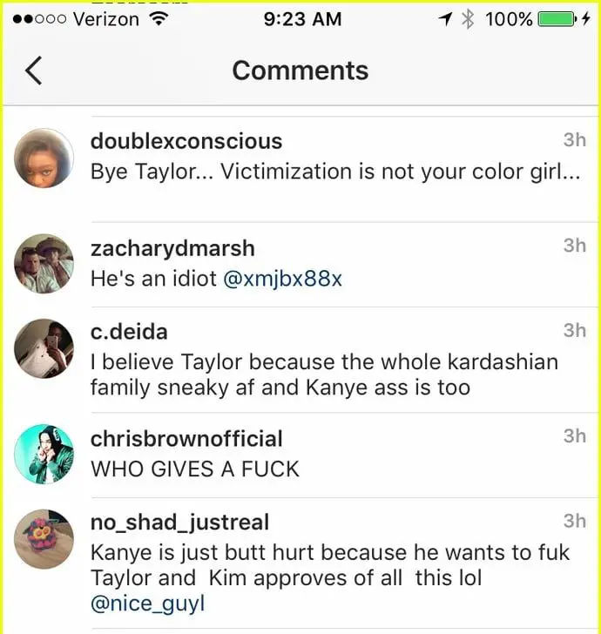601x634 pixels.
Task: Select the 'WHO GIVES A FUCK' comment
Action: [x=195, y=469]
